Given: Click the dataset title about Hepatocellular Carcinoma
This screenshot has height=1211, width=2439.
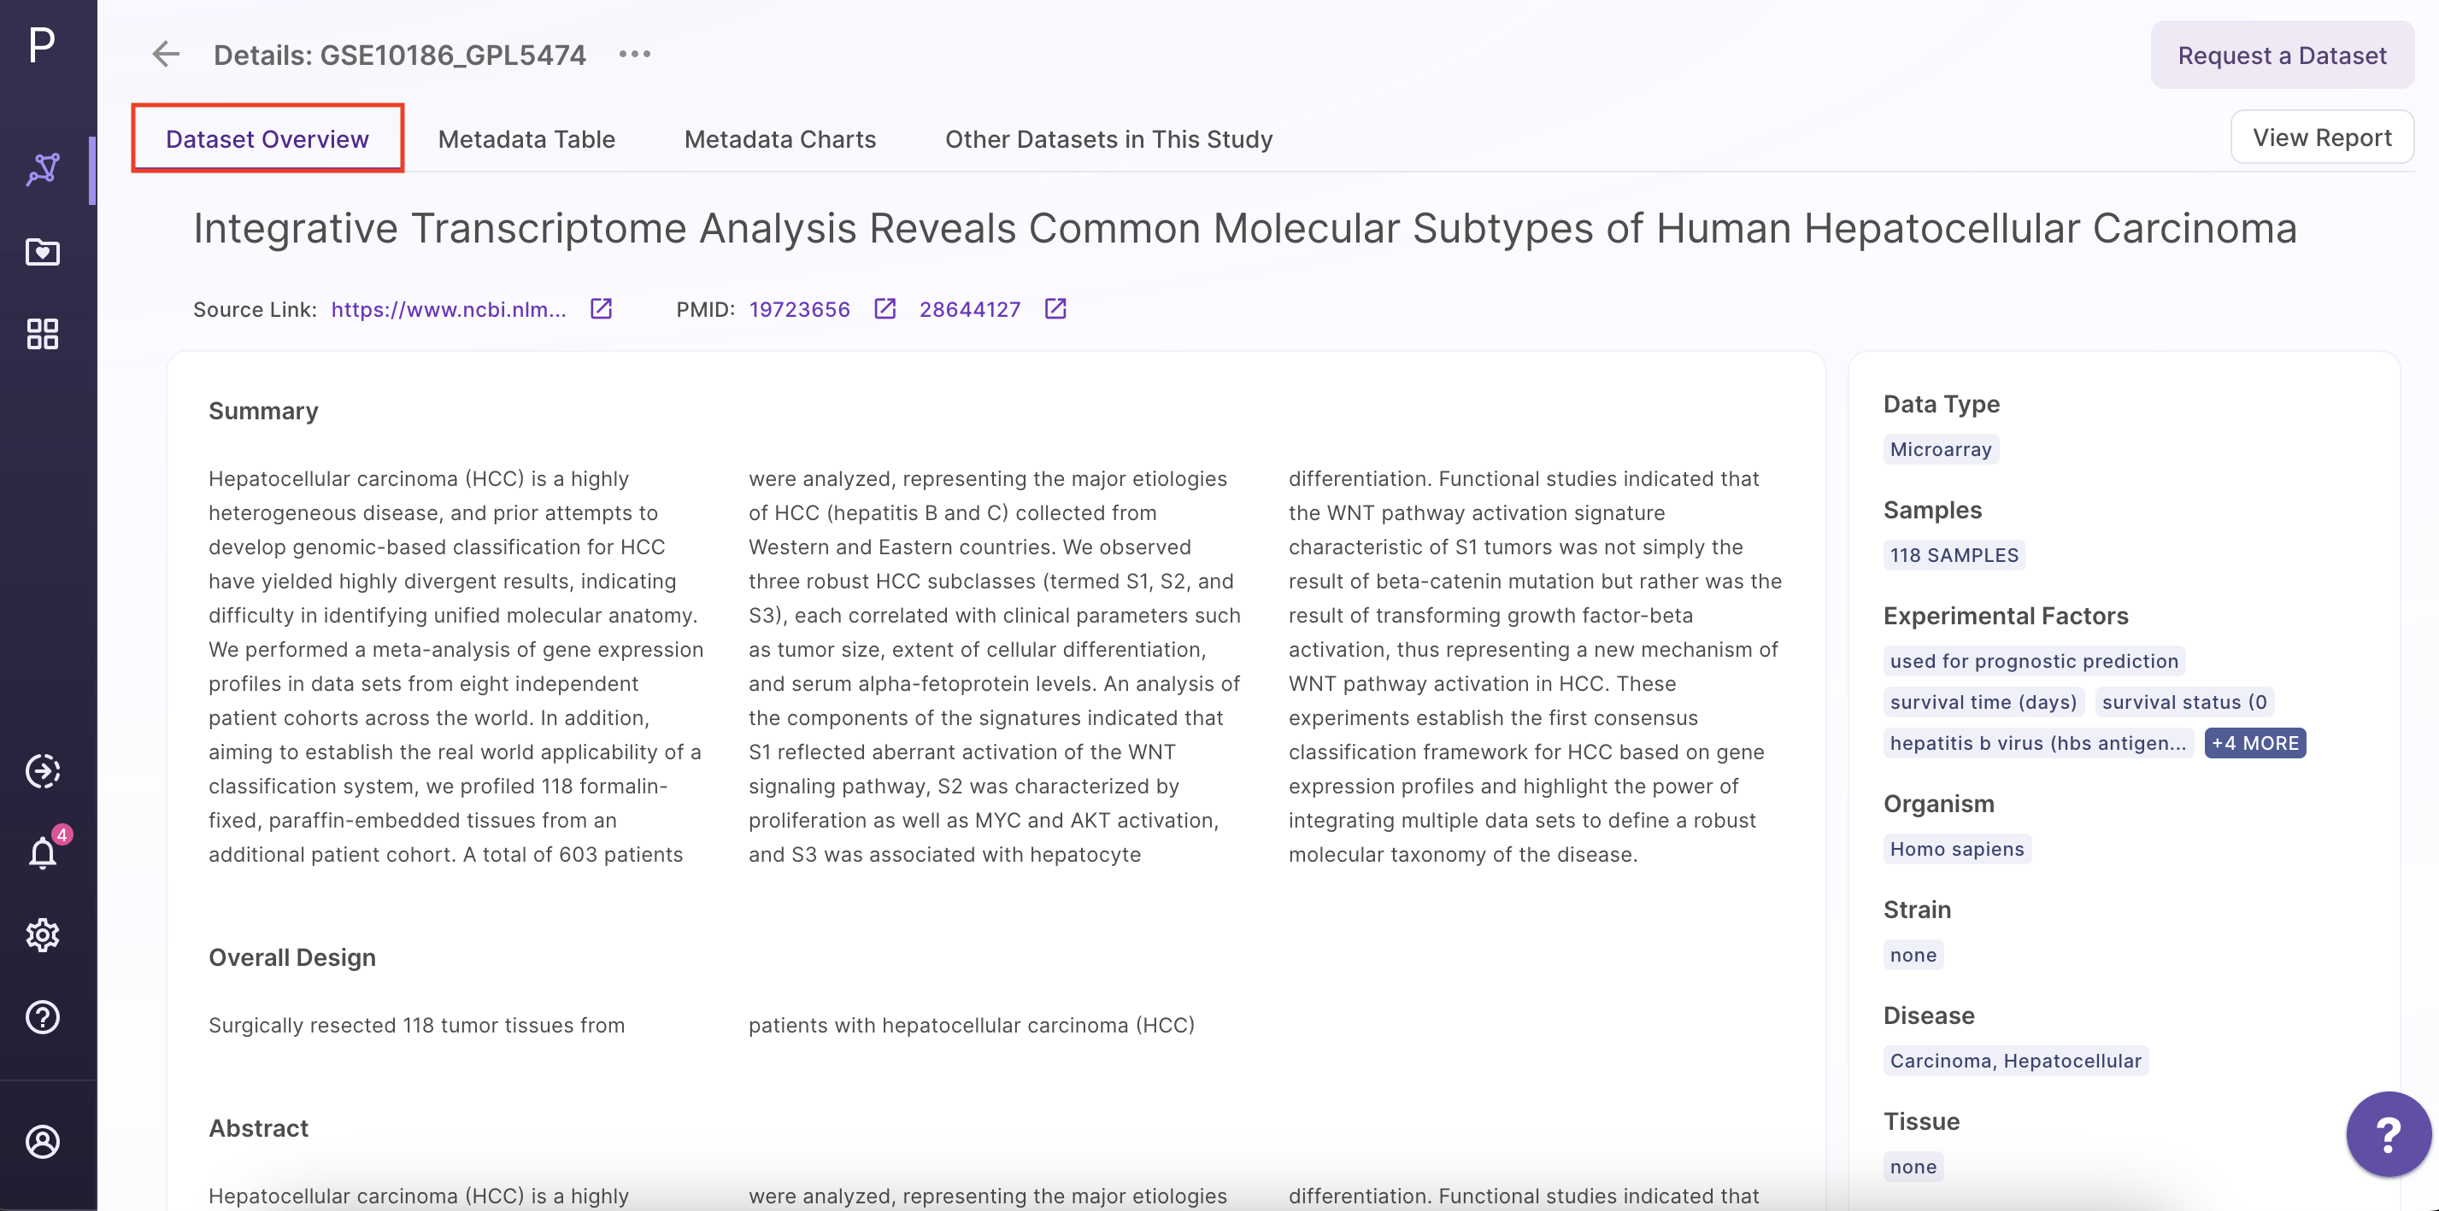Looking at the screenshot, I should click(x=1244, y=228).
